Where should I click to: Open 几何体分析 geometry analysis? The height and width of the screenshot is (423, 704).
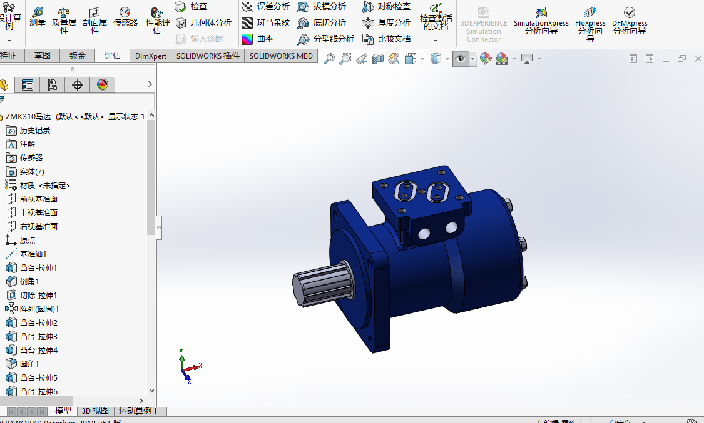tap(203, 23)
